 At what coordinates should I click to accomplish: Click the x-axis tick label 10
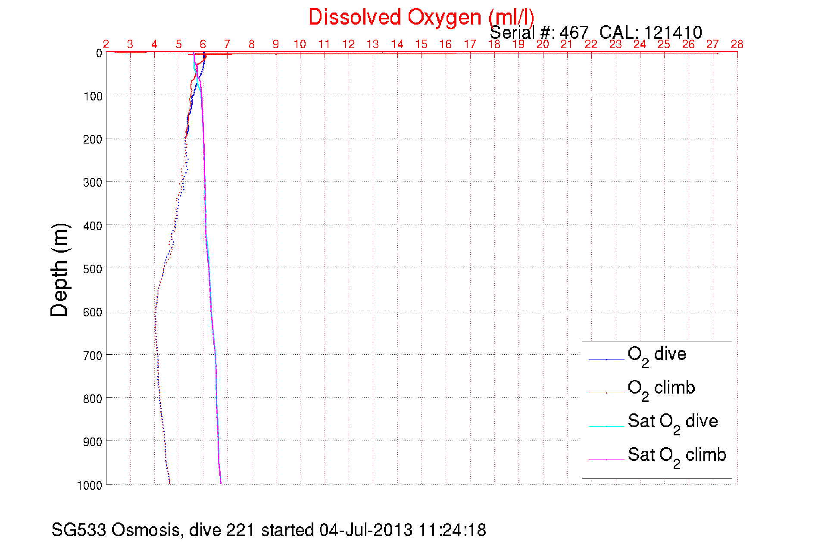[300, 44]
